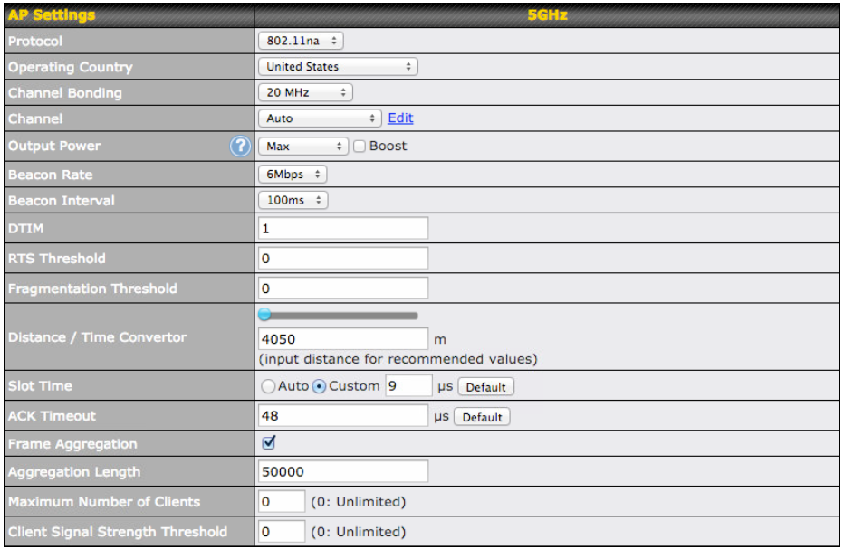844x549 pixels.
Task: Click the Distance / Time Convertor slider handle
Action: click(264, 315)
